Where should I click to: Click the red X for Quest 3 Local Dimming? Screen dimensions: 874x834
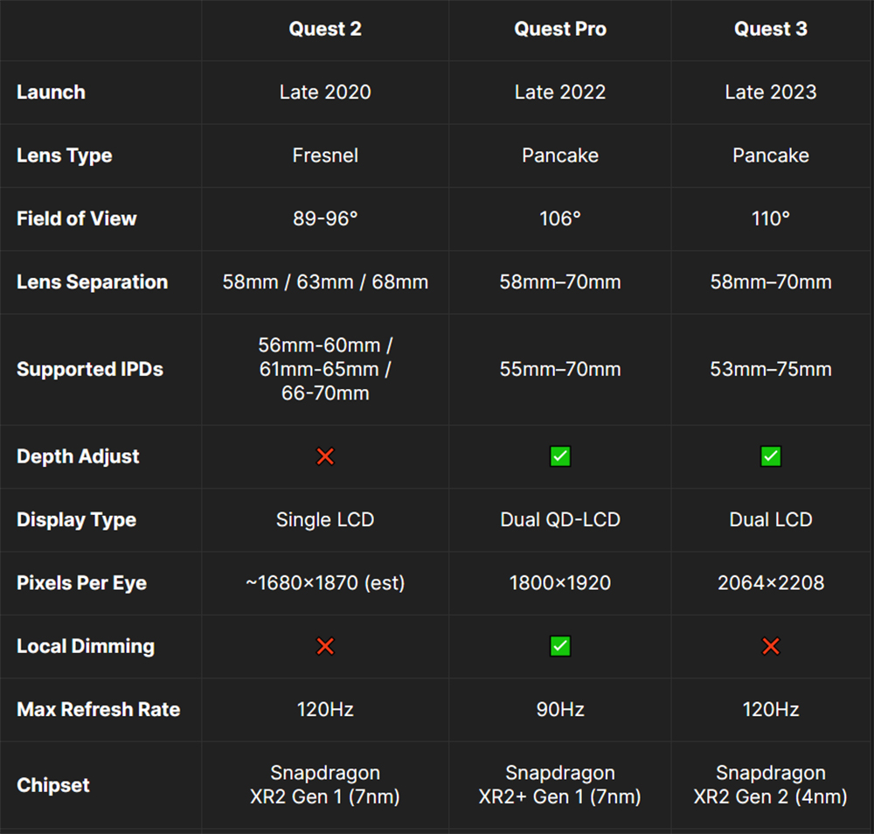[x=771, y=646]
